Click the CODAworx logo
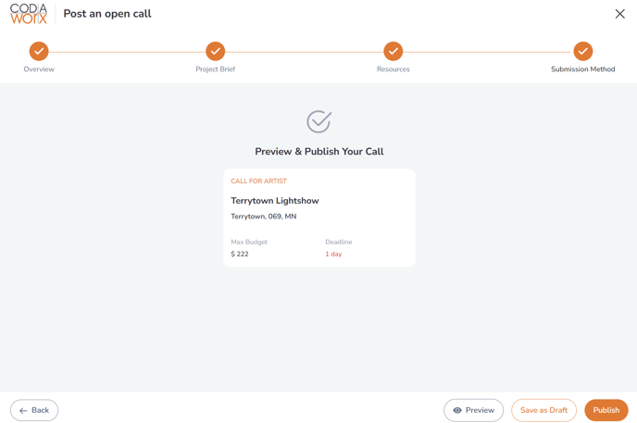Viewport: 637px width, 423px height. (29, 14)
